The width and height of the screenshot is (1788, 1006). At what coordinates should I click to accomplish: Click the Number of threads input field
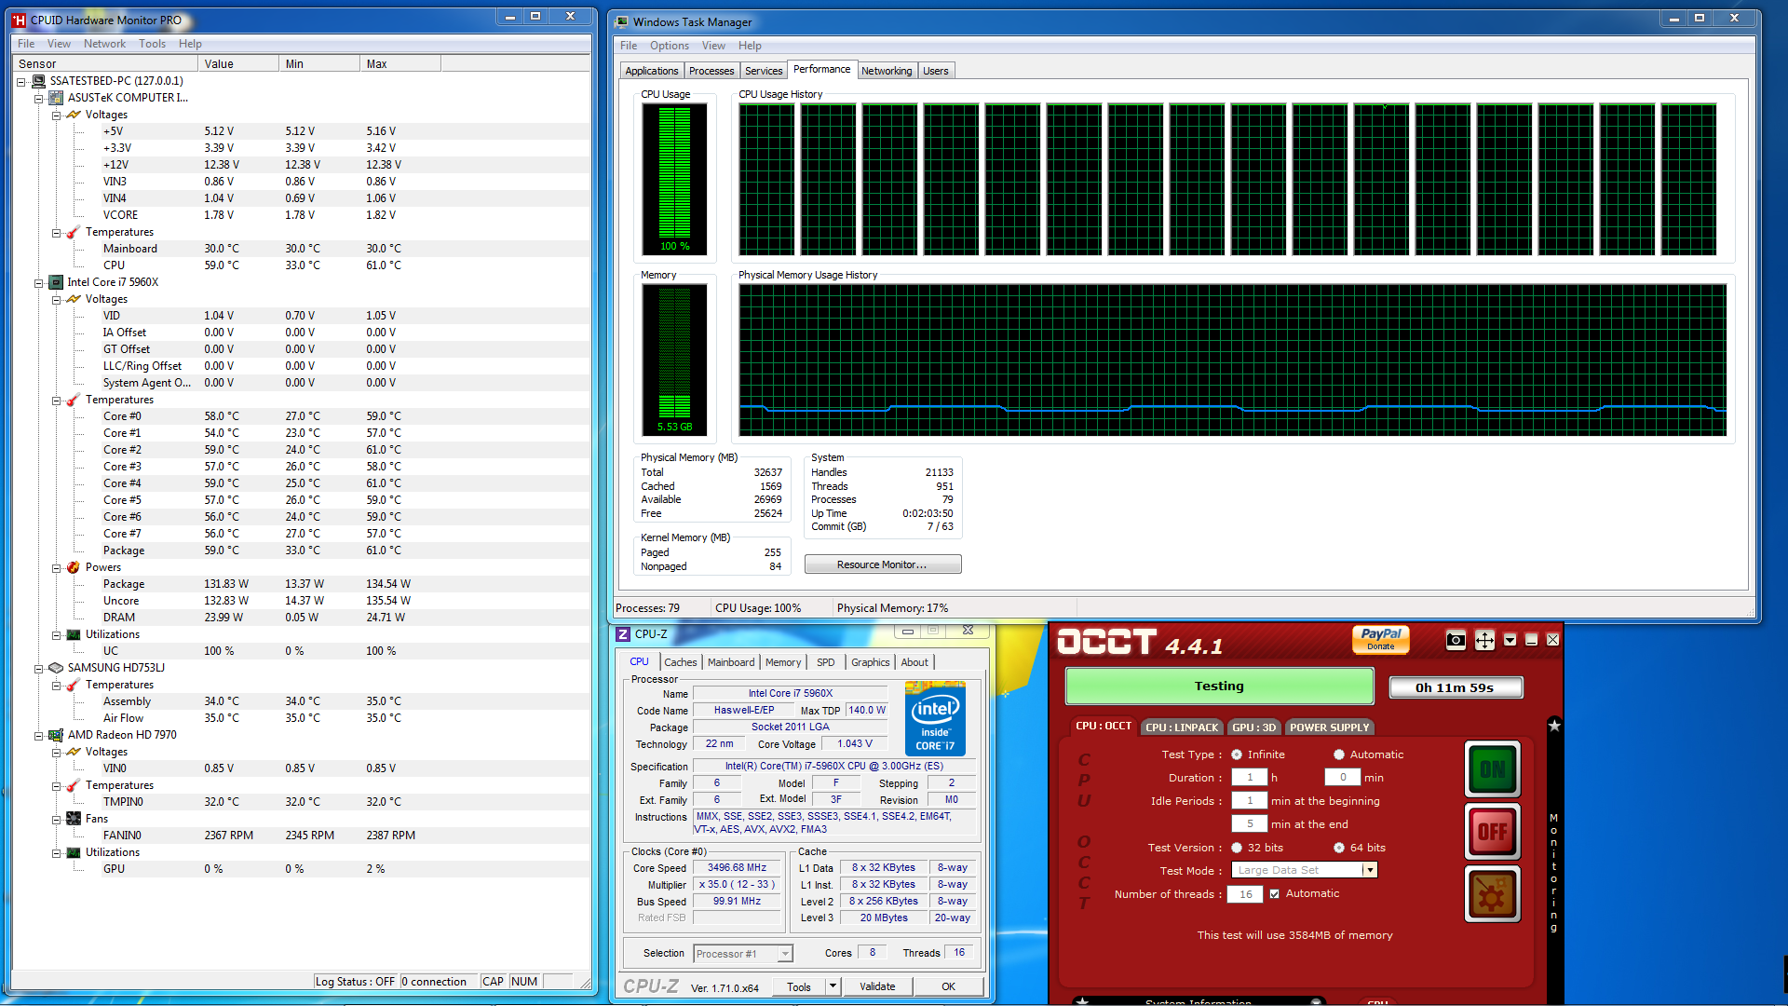click(1245, 894)
